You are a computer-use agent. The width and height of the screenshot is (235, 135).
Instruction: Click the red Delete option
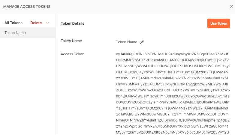pyautogui.click(x=36, y=23)
